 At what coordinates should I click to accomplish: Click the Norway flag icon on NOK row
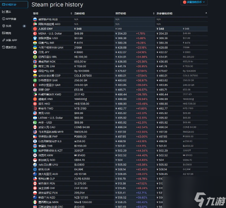[x=35, y=62]
